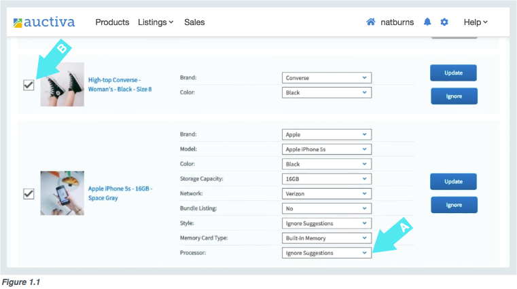Open the Converse shoes thumbnail
Viewport: 517px width, 289px height.
[62, 84]
